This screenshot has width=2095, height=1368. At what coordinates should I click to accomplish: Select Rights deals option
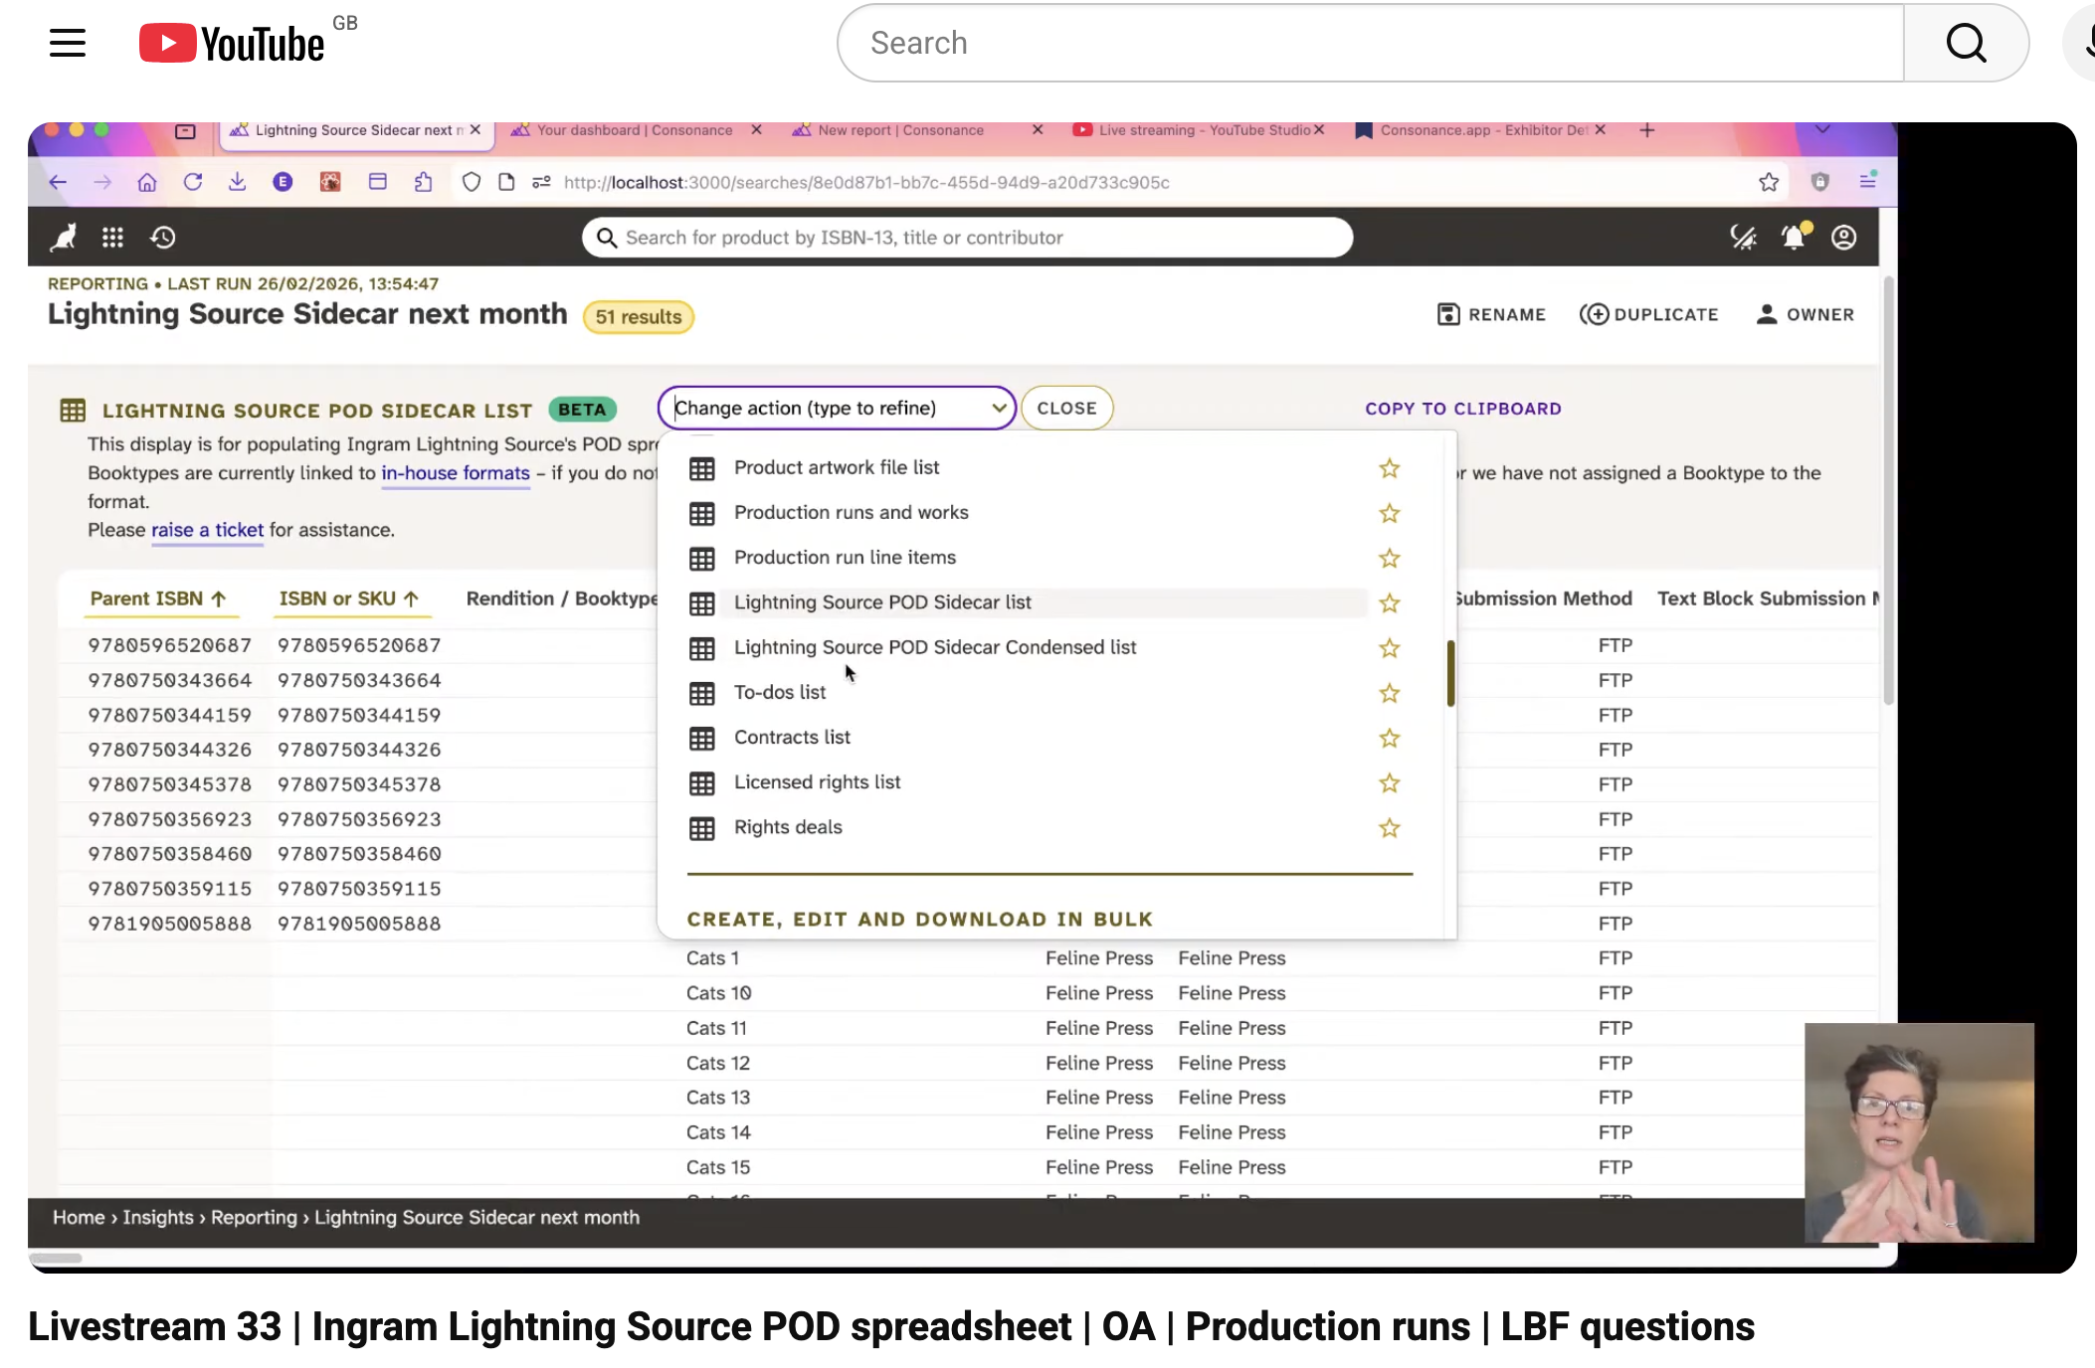(788, 827)
